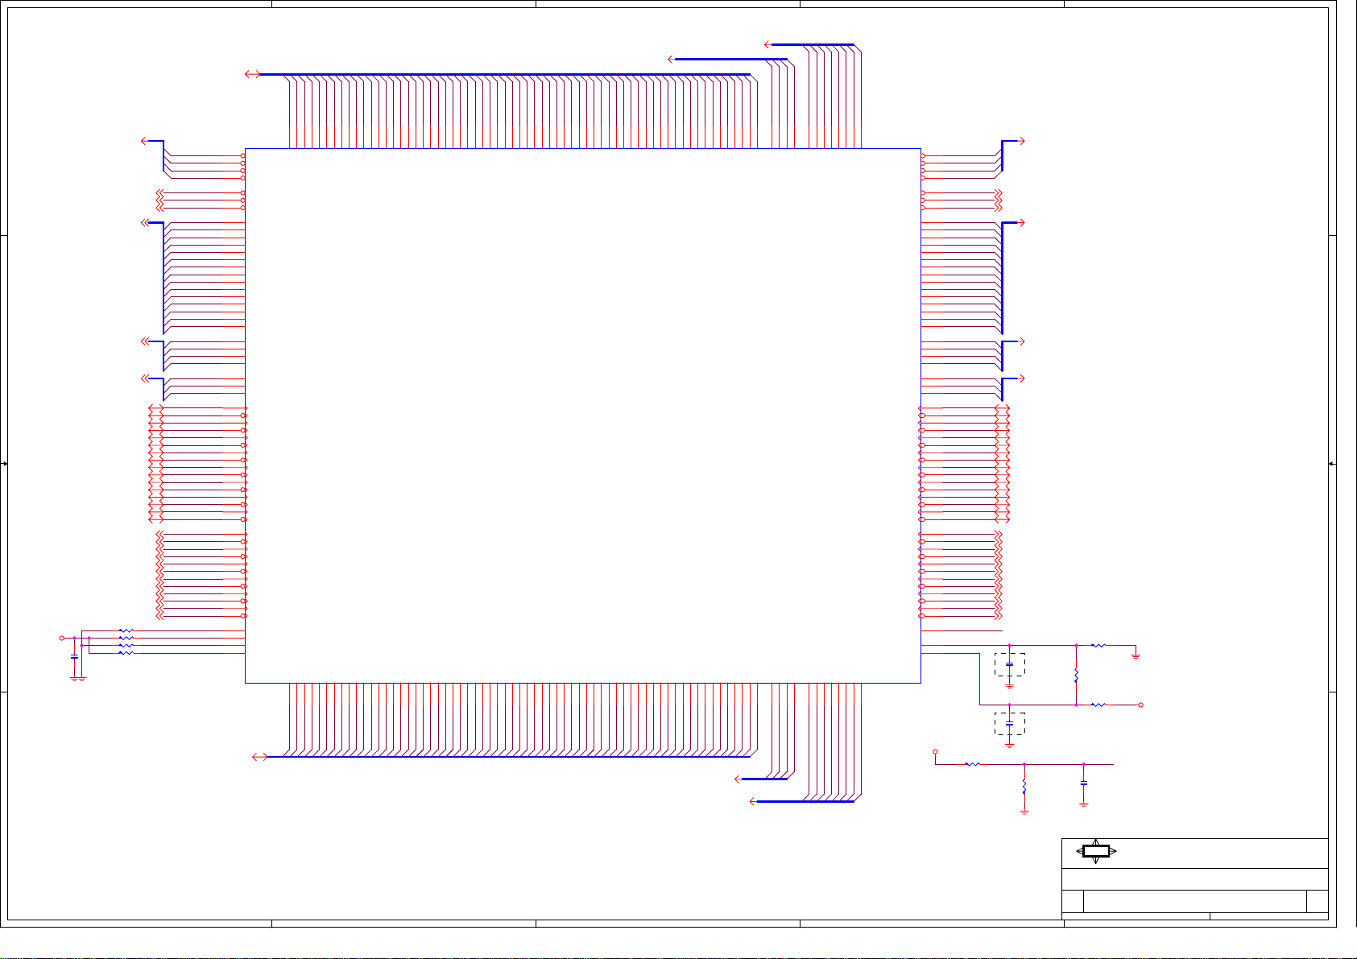Select the circular power terminal left of the four resistors
The width and height of the screenshot is (1357, 959).
click(x=62, y=638)
